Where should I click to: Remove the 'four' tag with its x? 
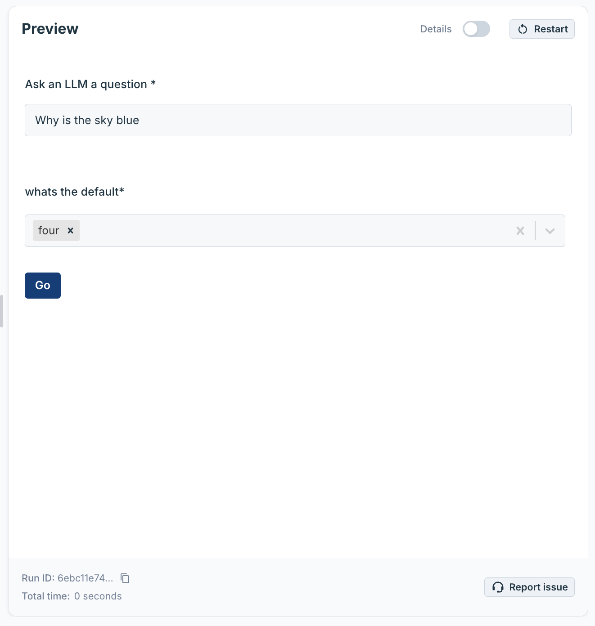(70, 230)
